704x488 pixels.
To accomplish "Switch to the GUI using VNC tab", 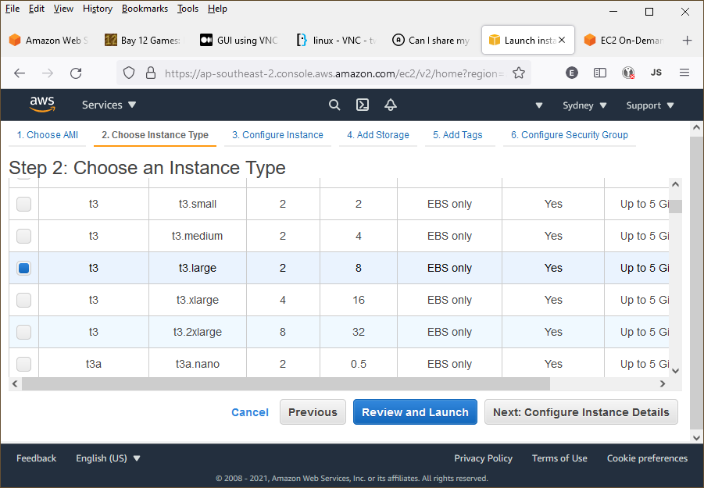I will (239, 41).
